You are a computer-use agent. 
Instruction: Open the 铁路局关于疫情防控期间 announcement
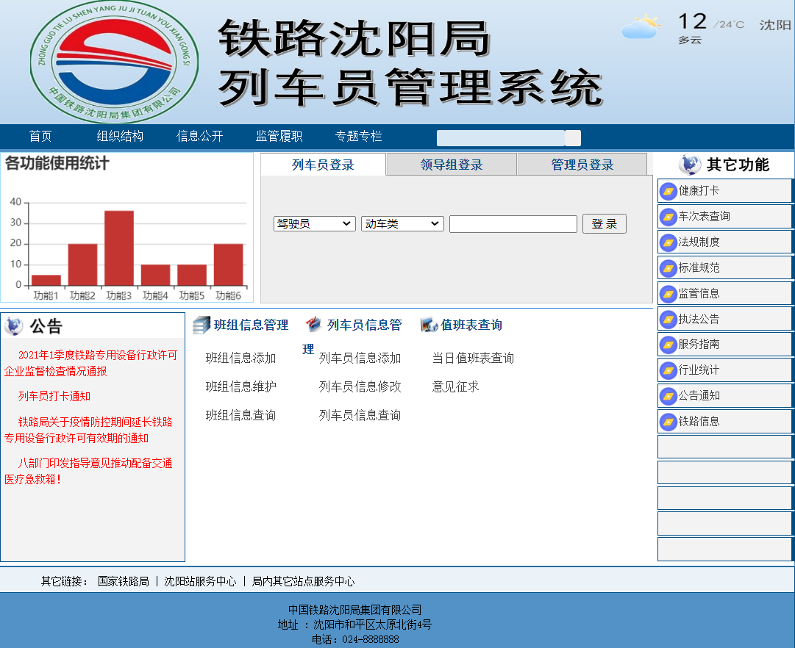click(x=88, y=430)
